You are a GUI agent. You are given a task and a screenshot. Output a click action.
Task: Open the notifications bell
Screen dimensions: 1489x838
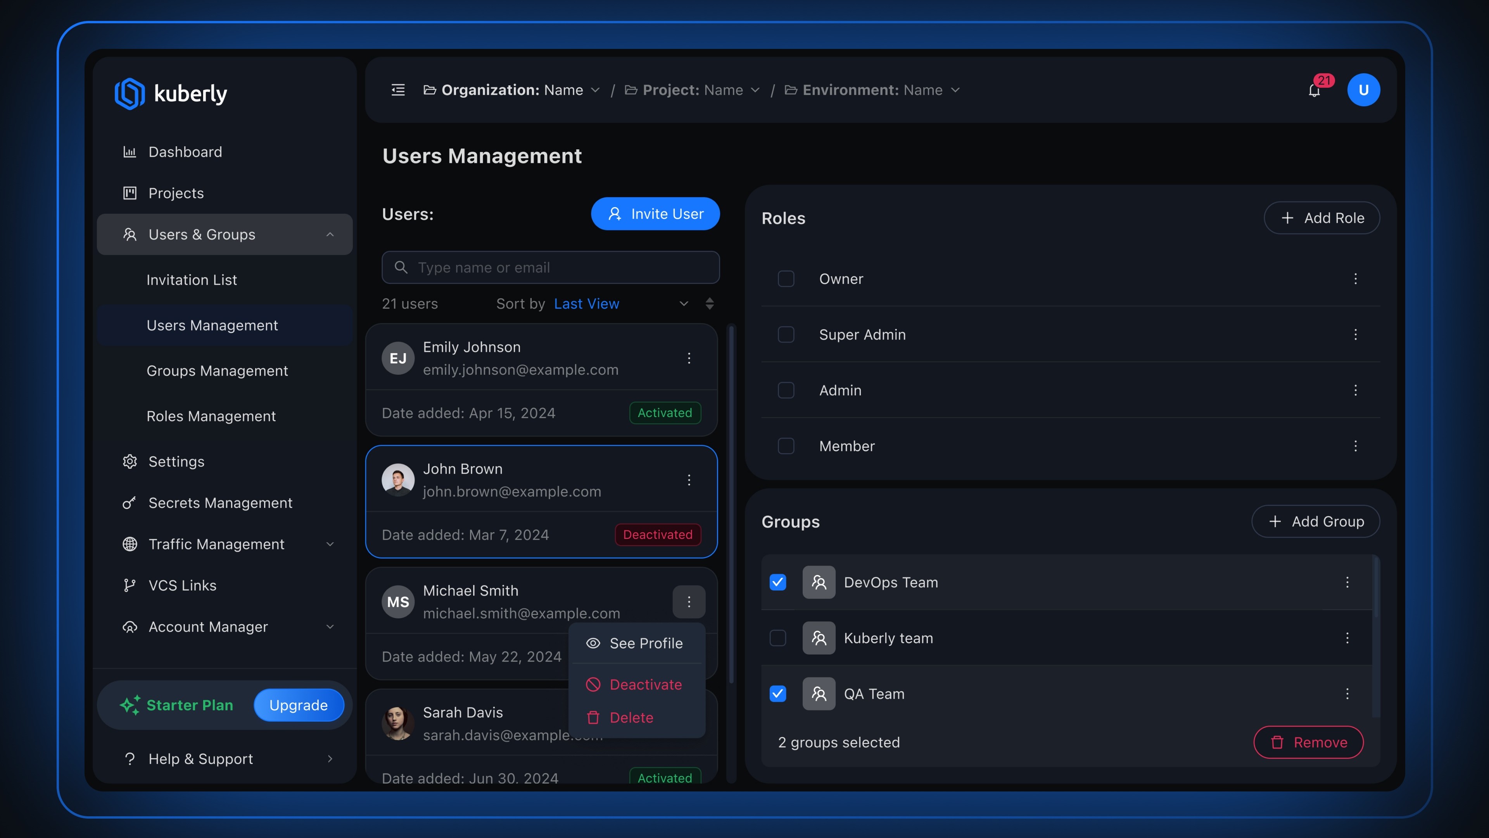click(x=1314, y=91)
